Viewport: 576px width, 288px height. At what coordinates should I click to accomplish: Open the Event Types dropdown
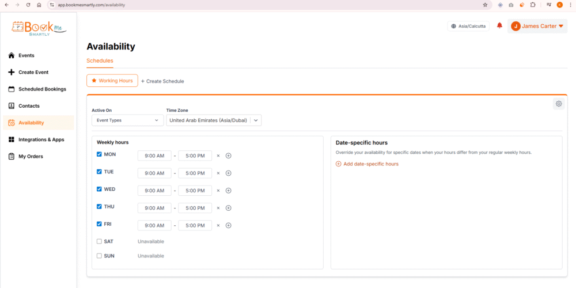[127, 120]
